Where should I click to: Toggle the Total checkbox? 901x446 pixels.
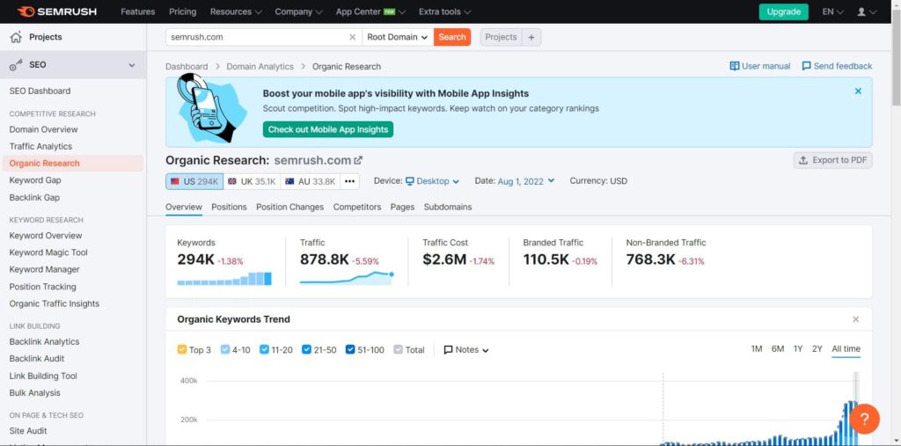[399, 349]
